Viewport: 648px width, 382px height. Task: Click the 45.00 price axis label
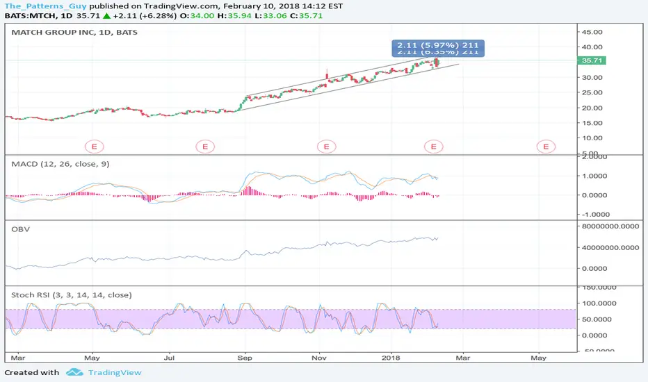coord(592,32)
